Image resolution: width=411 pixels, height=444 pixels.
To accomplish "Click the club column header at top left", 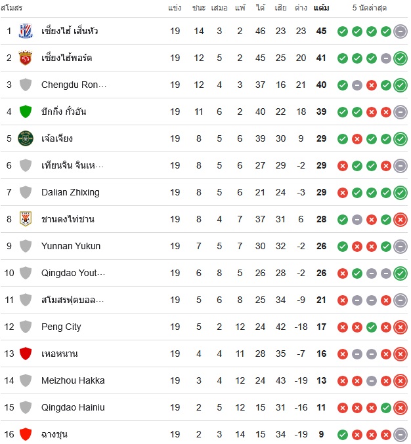I will (11, 8).
